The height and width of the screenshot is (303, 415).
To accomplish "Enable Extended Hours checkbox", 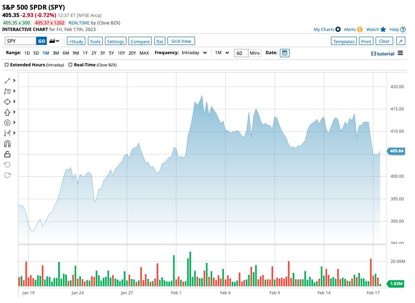I will click(7, 65).
